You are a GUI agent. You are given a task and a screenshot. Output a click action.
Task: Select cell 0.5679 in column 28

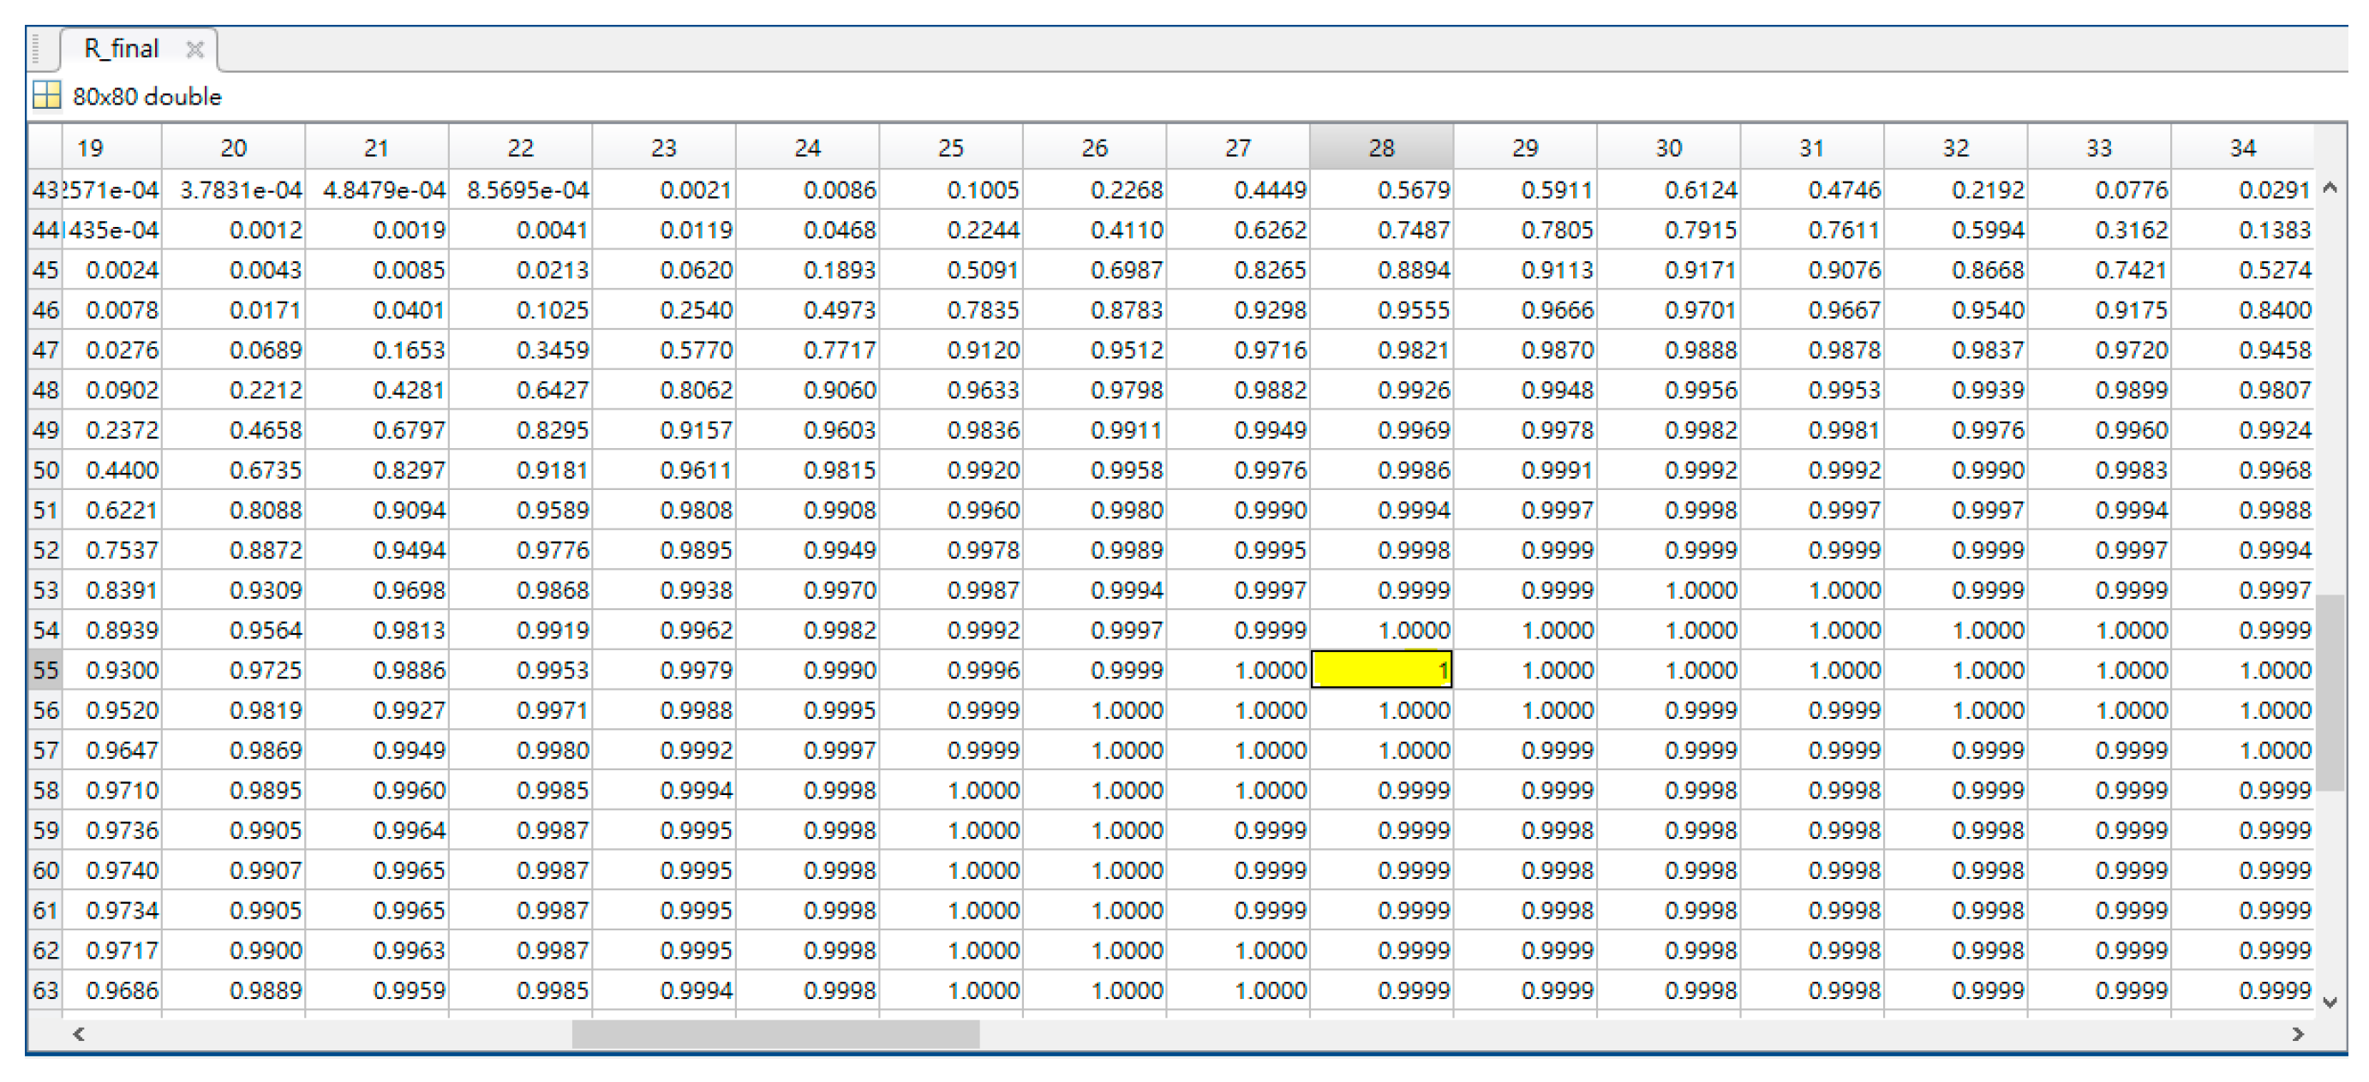1380,190
